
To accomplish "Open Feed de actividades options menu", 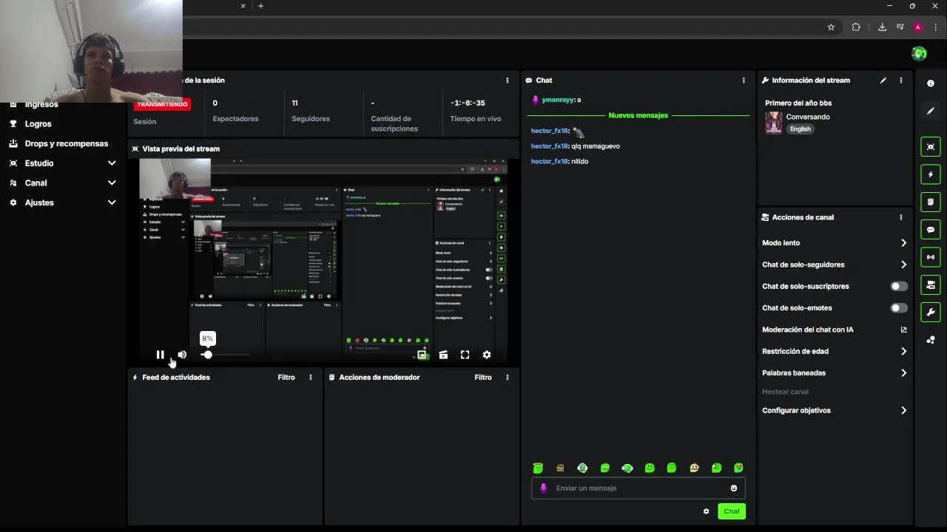I will [x=311, y=377].
